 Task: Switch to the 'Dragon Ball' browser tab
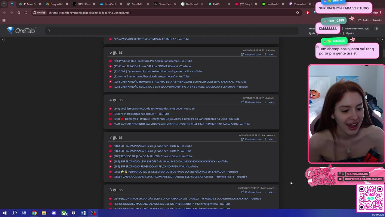coord(57,4)
